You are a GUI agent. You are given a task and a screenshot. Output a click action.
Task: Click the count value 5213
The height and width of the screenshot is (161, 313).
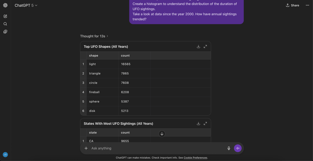(x=125, y=111)
